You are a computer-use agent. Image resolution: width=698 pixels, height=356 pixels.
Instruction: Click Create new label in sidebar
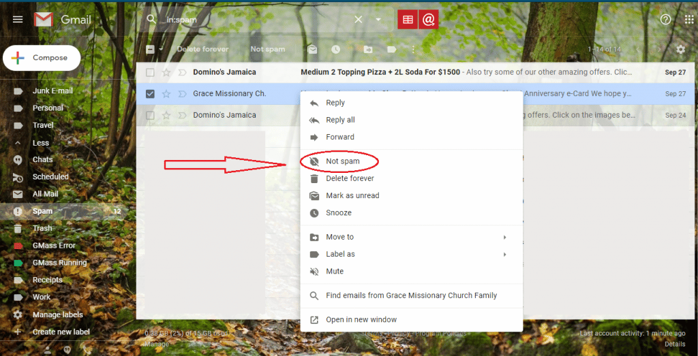click(x=61, y=331)
